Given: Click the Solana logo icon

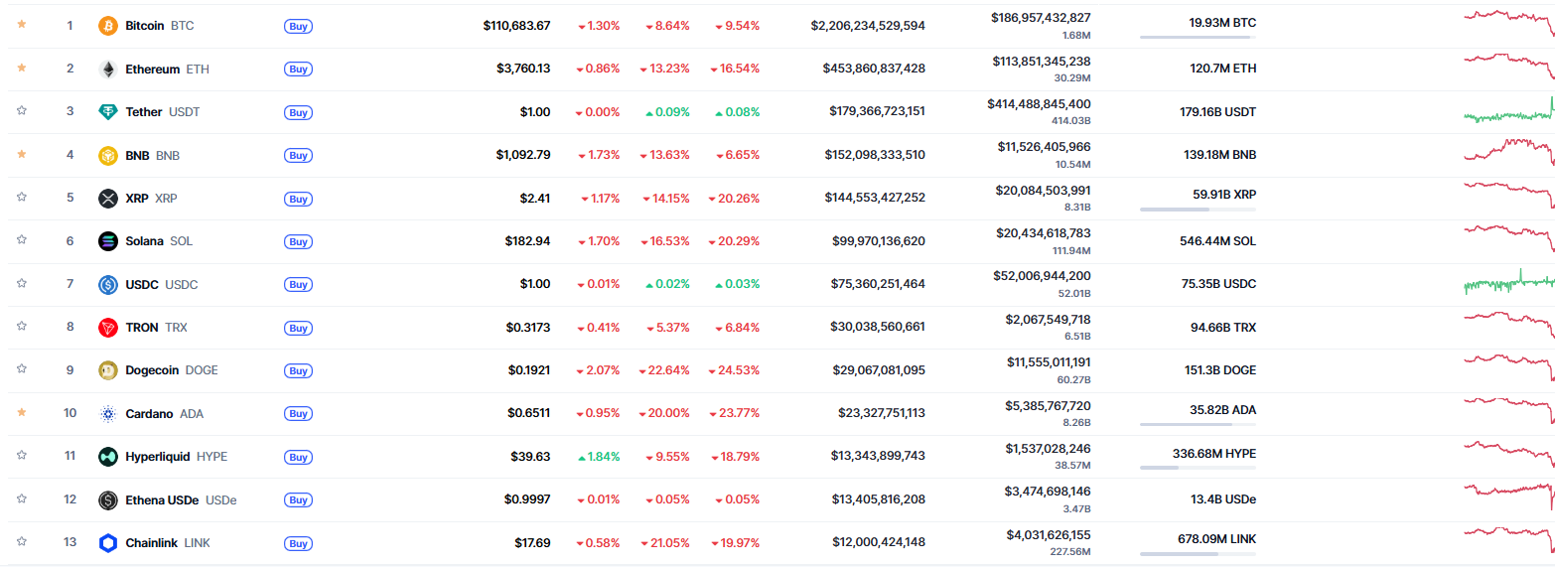Looking at the screenshot, I should tap(108, 241).
